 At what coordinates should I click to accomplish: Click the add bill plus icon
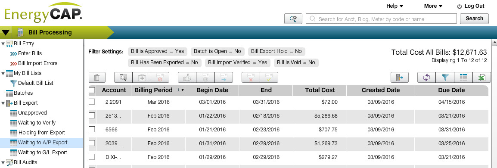(x=142, y=78)
